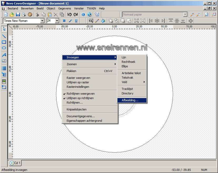Select the Track list tool
The width and height of the screenshot is (218, 173).
point(4,68)
